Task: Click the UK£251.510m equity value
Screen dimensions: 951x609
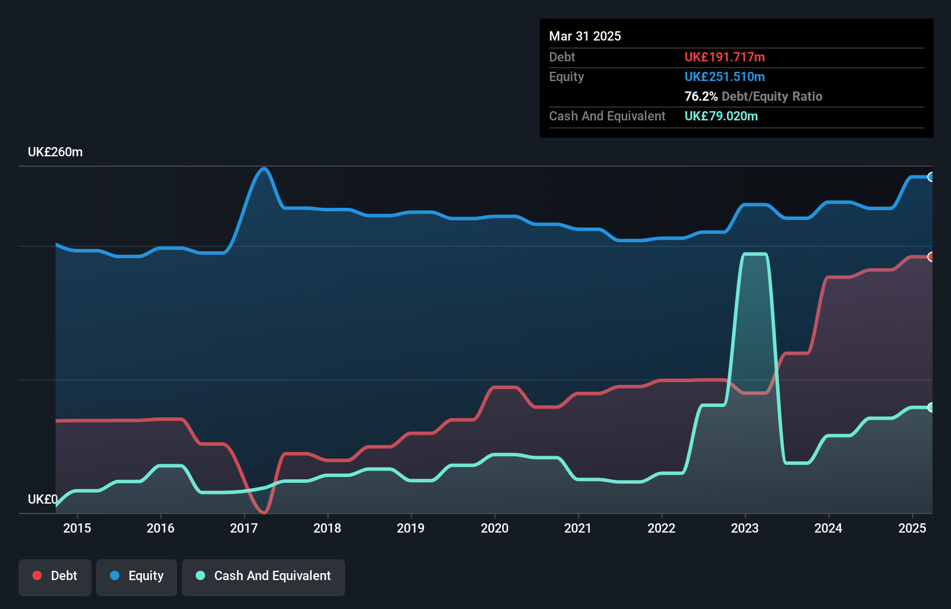Action: 725,76
